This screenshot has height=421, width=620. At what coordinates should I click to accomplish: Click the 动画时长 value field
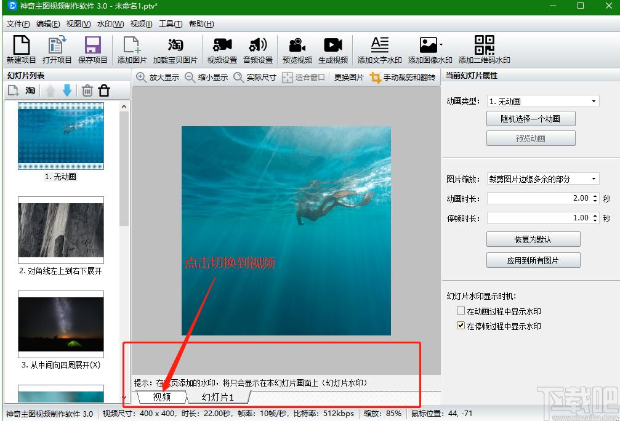click(x=539, y=198)
